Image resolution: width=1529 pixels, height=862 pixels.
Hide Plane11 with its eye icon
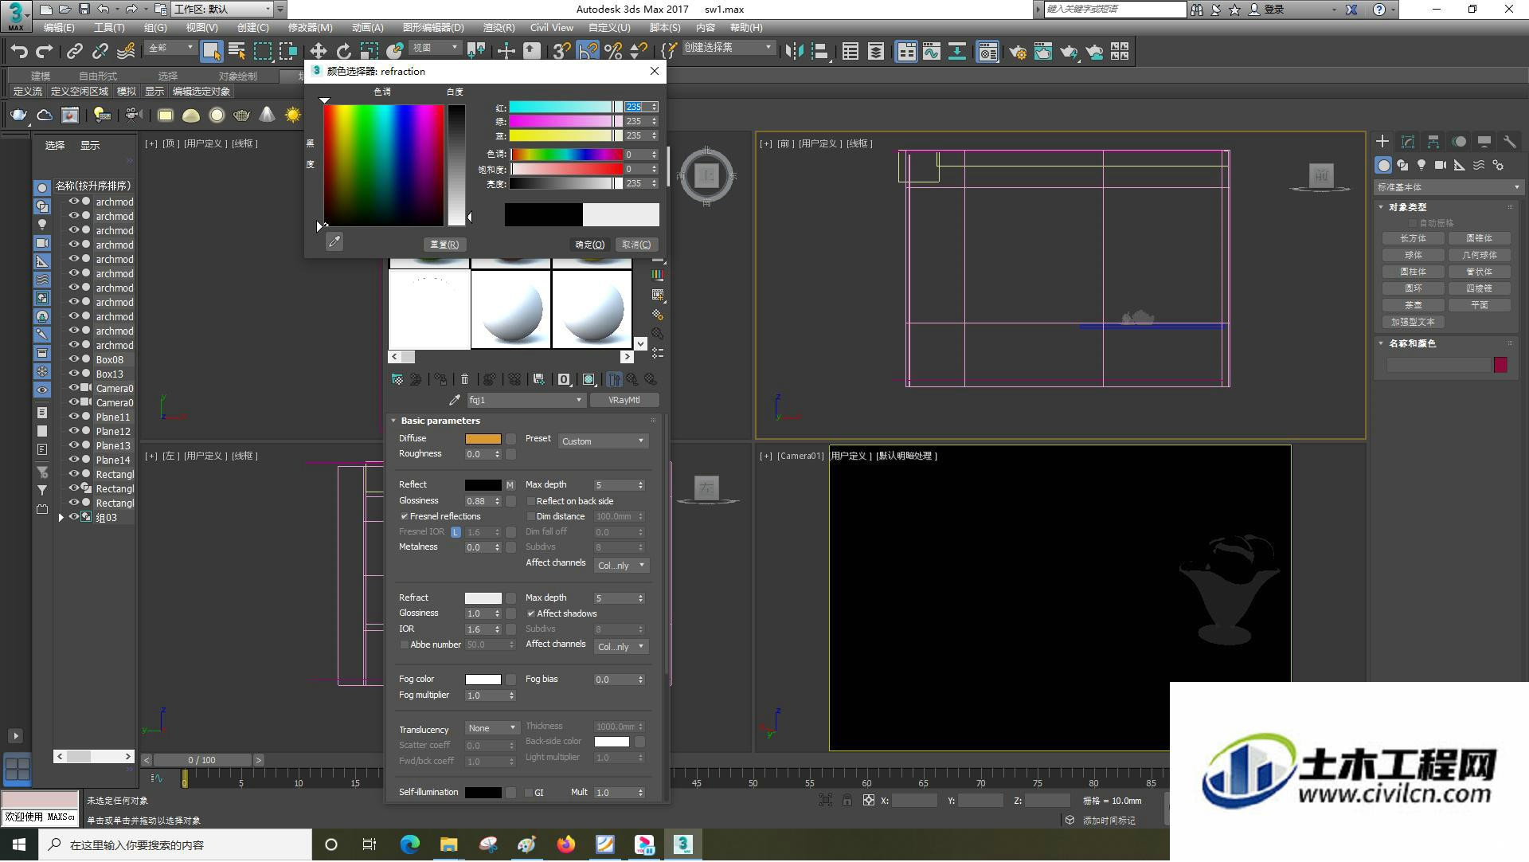tap(74, 417)
